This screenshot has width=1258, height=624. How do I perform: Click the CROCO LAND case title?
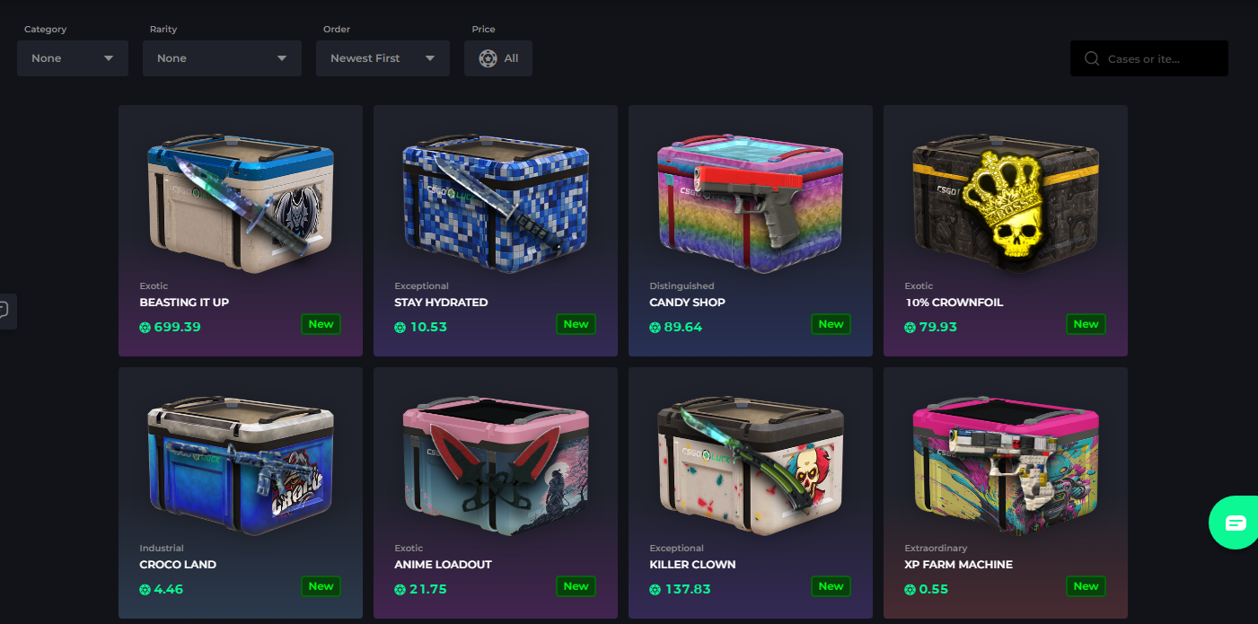tap(178, 565)
